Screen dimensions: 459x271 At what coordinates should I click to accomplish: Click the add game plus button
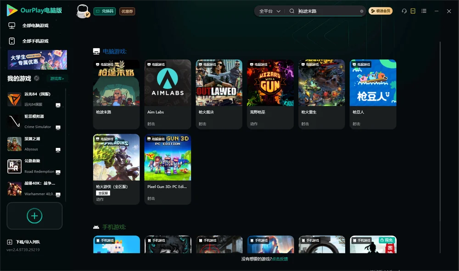[34, 216]
